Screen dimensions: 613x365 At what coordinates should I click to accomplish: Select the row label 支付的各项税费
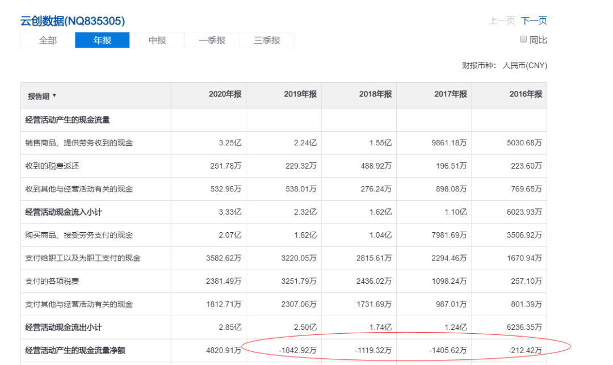(52, 282)
